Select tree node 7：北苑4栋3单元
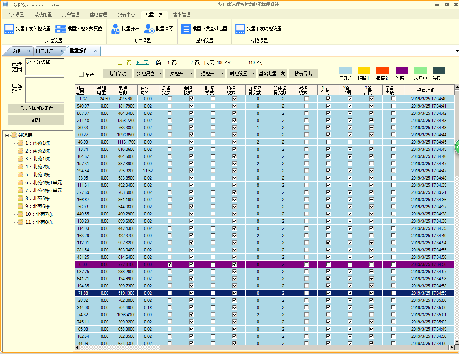Image resolution: width=459 pixels, height=354 pixels. tap(44, 190)
